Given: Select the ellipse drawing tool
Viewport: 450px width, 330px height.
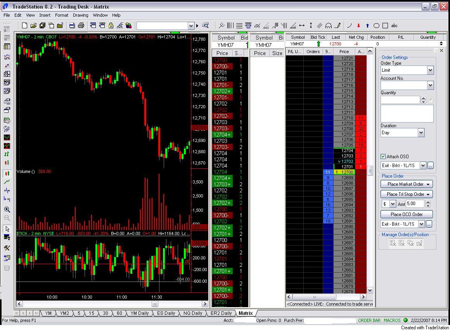Looking at the screenshot, I should click(x=376, y=26).
